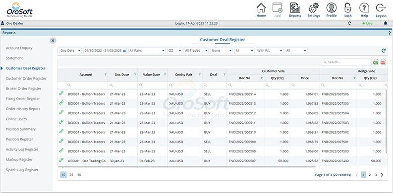Open the Doc Date dropdown

point(70,50)
